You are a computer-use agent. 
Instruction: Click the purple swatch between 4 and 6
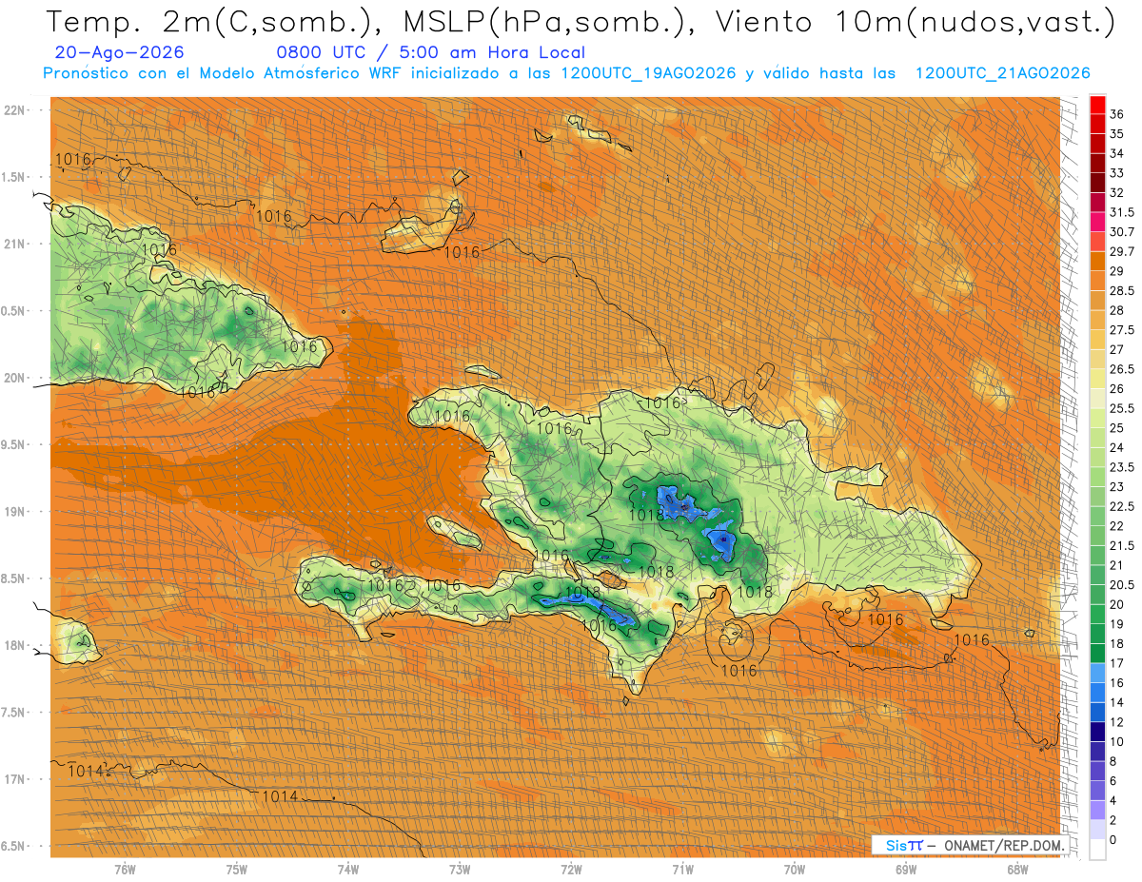click(x=1097, y=791)
